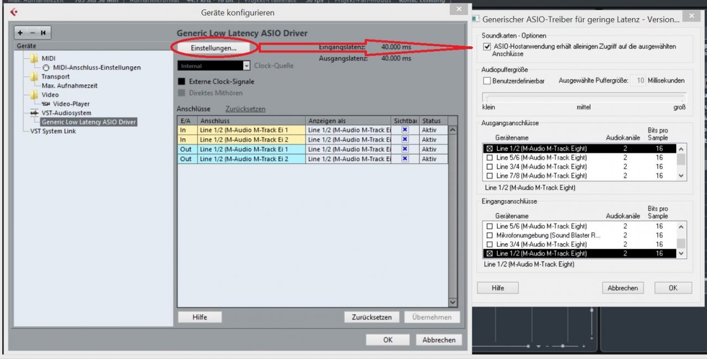Click the Ausgangsanschlüsse list scroll-up arrow
The width and height of the screenshot is (707, 359).
click(x=682, y=149)
